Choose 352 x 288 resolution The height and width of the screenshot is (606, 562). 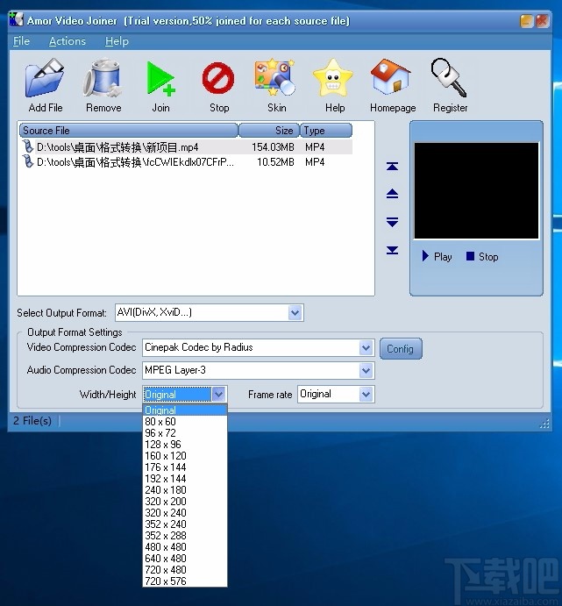[x=185, y=536]
